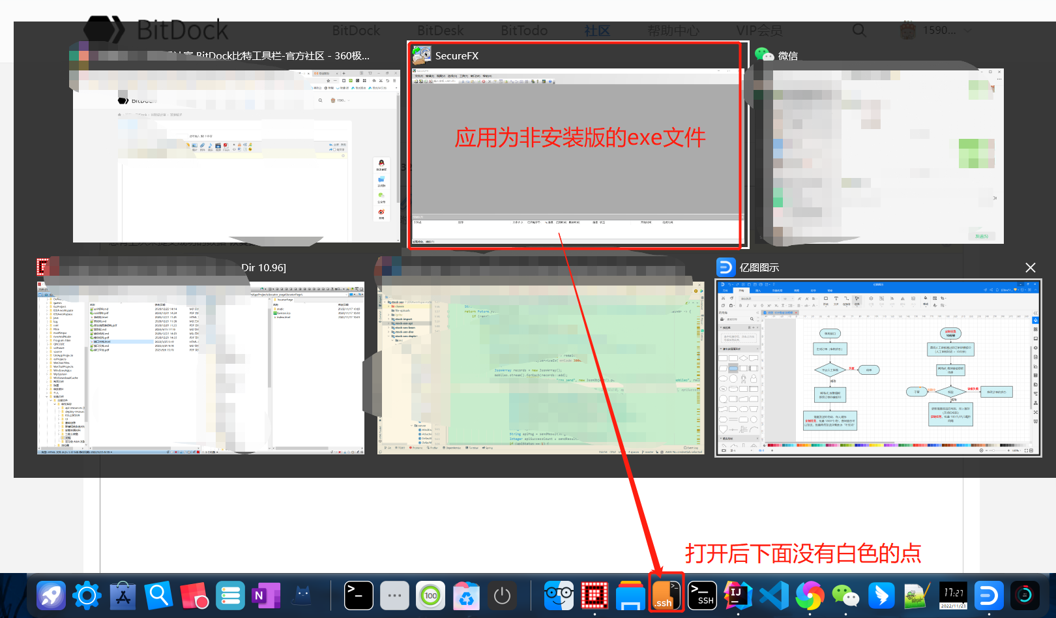Open WeChat from the dock
The height and width of the screenshot is (618, 1056).
[846, 596]
